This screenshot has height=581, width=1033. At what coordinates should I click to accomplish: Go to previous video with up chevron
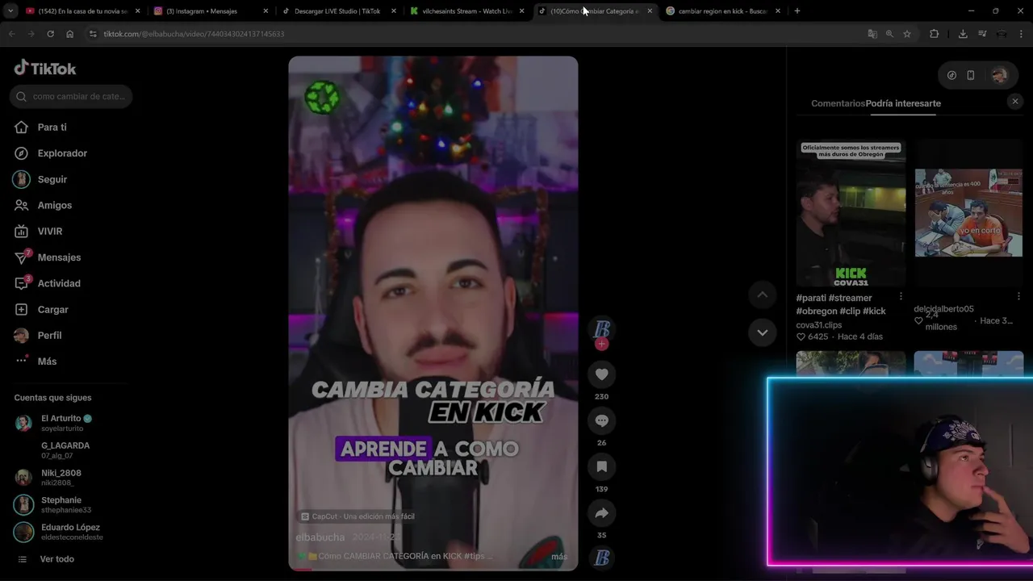tap(762, 295)
